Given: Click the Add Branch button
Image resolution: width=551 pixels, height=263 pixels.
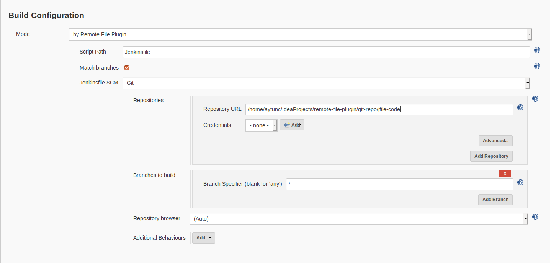Looking at the screenshot, I should [x=495, y=200].
